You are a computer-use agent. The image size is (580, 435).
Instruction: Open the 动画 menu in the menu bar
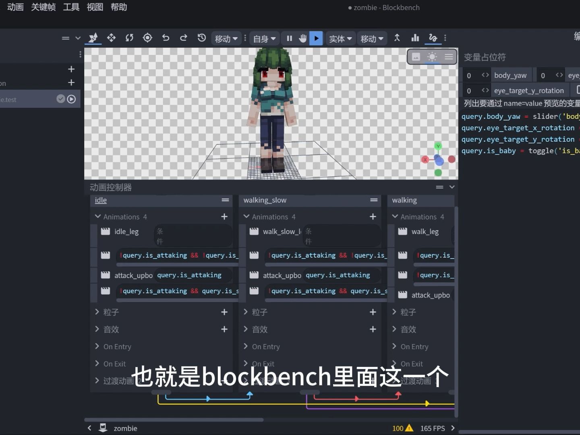coord(15,7)
